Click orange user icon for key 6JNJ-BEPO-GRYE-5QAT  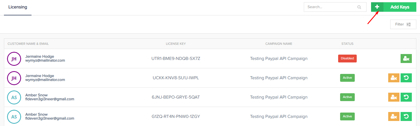click(x=394, y=97)
